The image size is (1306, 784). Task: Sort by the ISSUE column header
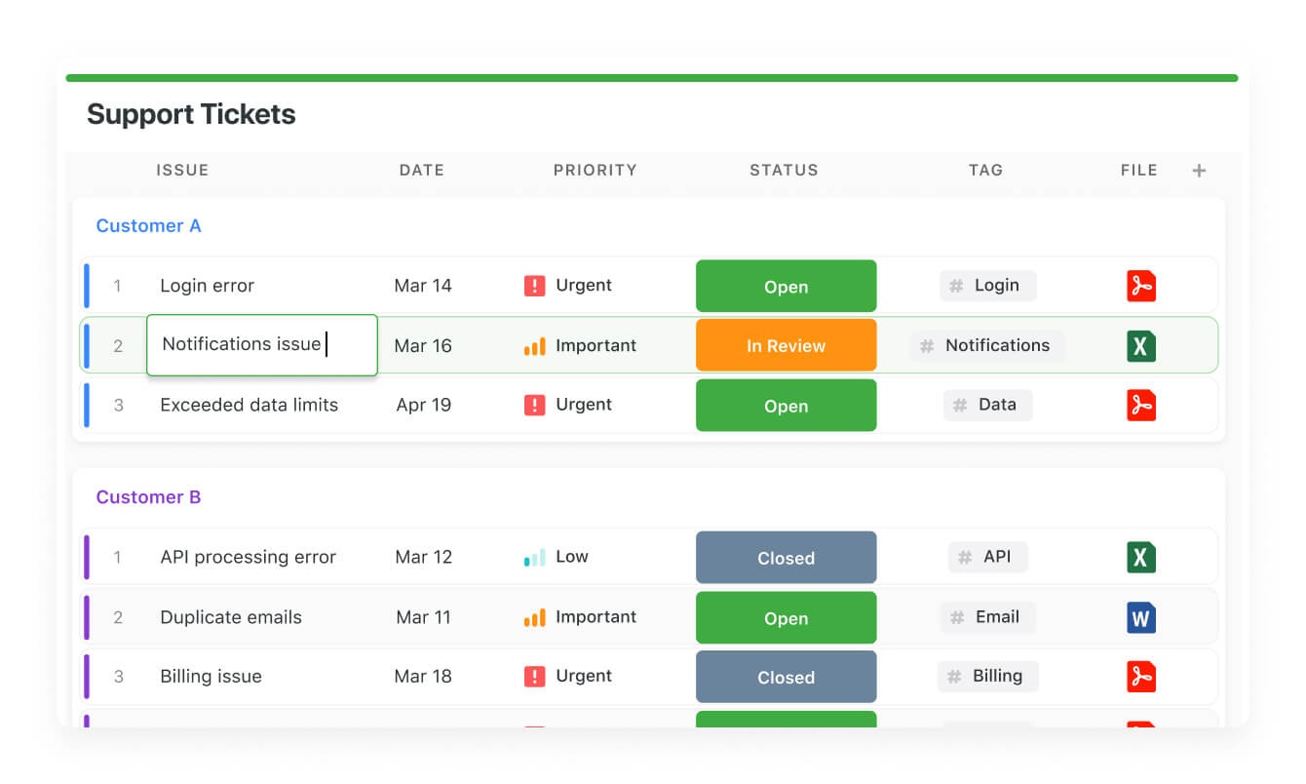point(182,170)
